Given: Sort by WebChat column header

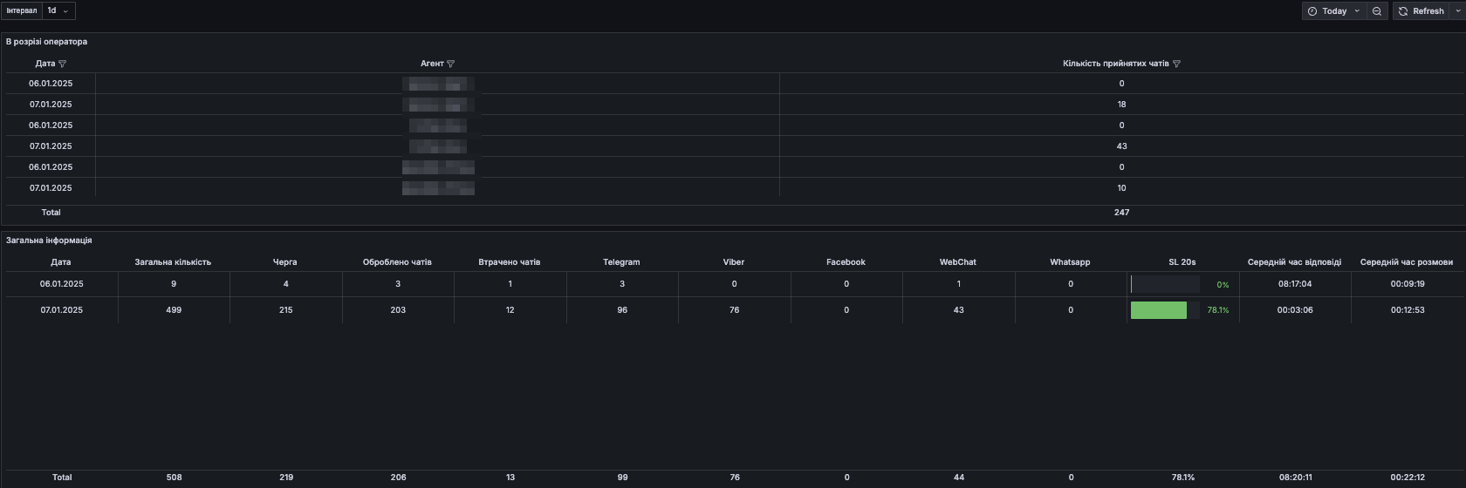Looking at the screenshot, I should pos(958,262).
